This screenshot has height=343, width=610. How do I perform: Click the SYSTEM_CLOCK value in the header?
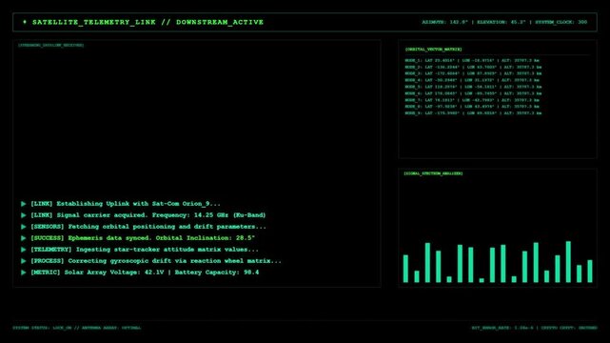pos(561,22)
